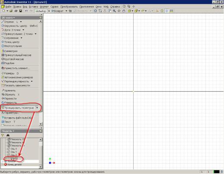The width and height of the screenshot is (224, 174).
Task: Click the black color swatch in status bar
Action: 217,172
